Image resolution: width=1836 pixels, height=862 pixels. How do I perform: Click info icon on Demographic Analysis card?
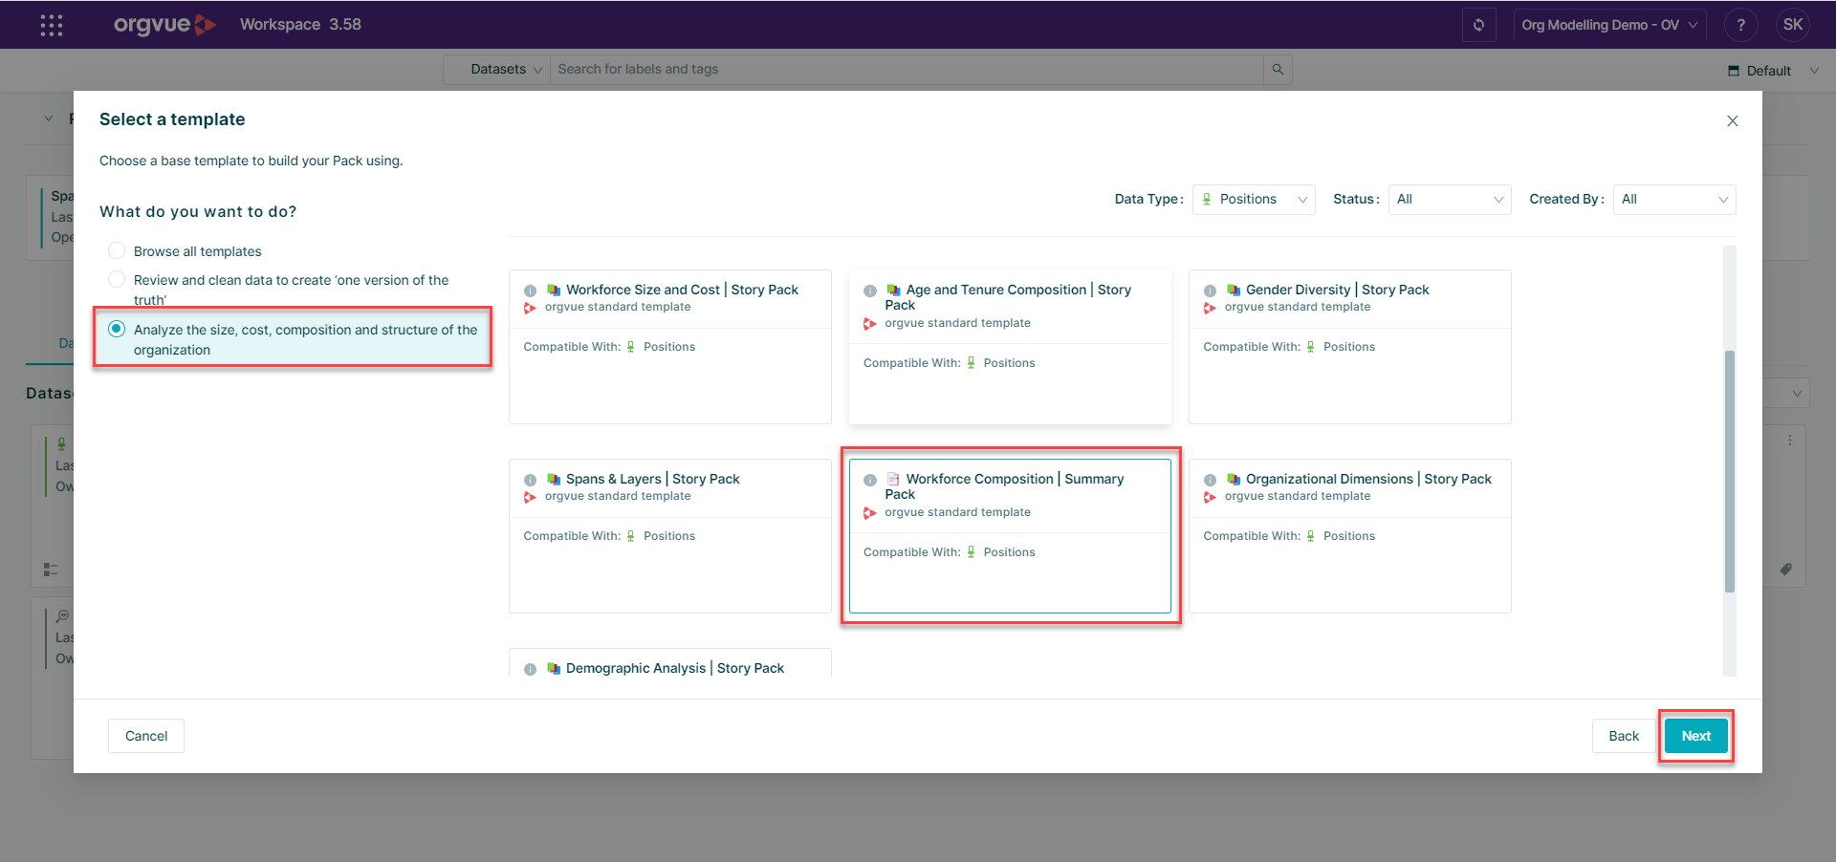(530, 669)
